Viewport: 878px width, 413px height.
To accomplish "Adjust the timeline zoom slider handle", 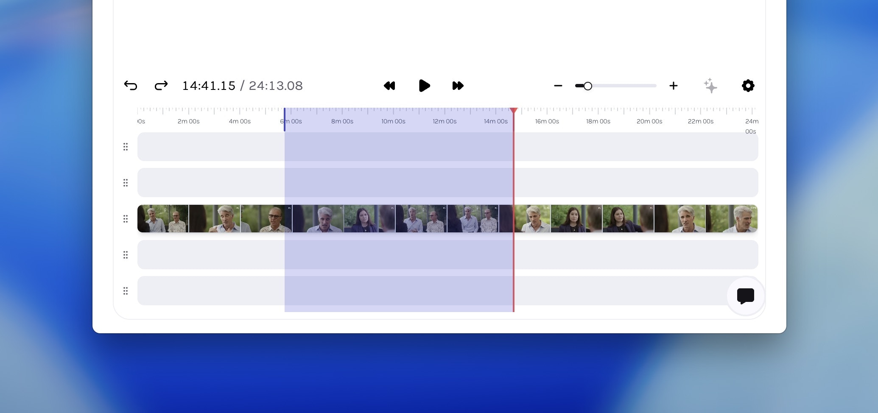I will 587,86.
